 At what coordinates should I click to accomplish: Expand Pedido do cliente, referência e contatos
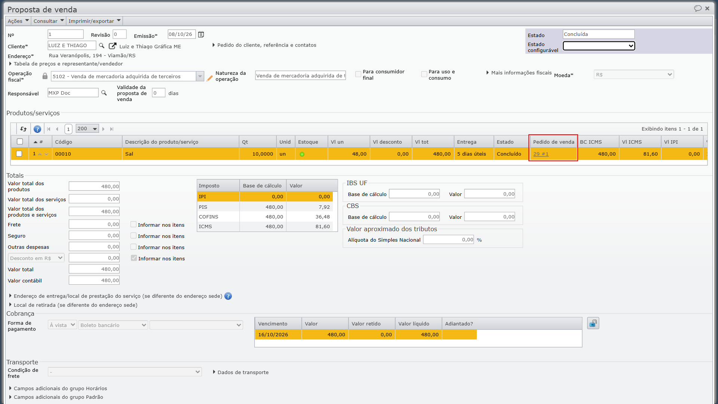(264, 45)
